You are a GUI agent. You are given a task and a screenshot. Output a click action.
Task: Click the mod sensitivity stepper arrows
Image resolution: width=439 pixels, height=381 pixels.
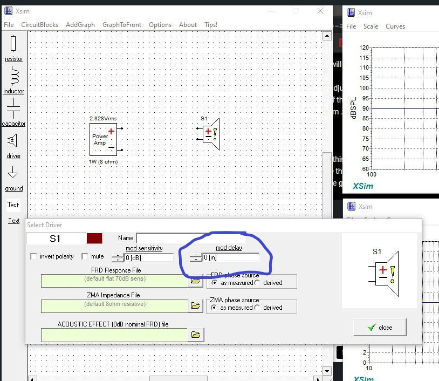pyautogui.click(x=118, y=258)
